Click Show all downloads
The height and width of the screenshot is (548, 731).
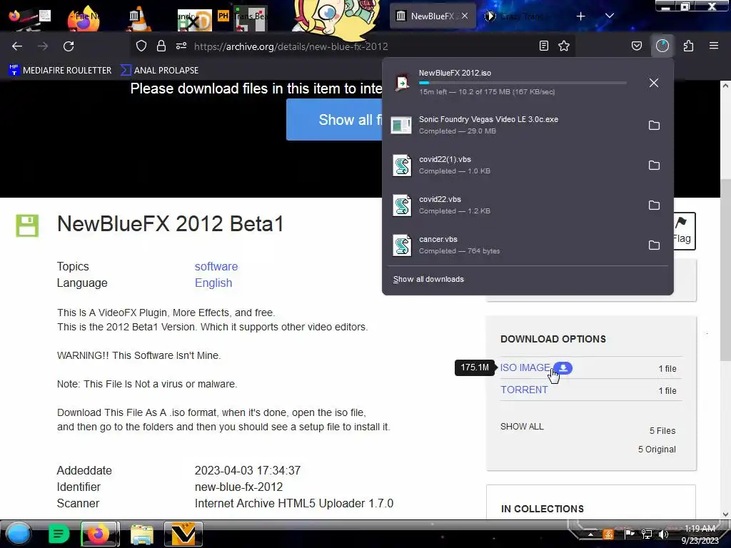pos(428,279)
